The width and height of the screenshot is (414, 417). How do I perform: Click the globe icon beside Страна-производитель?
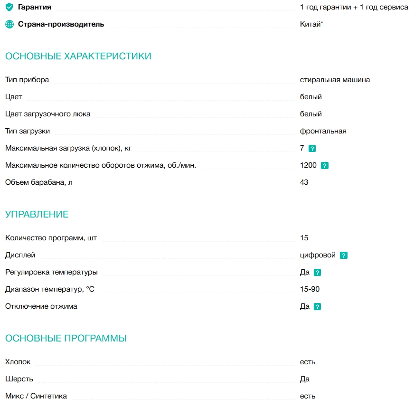click(9, 24)
